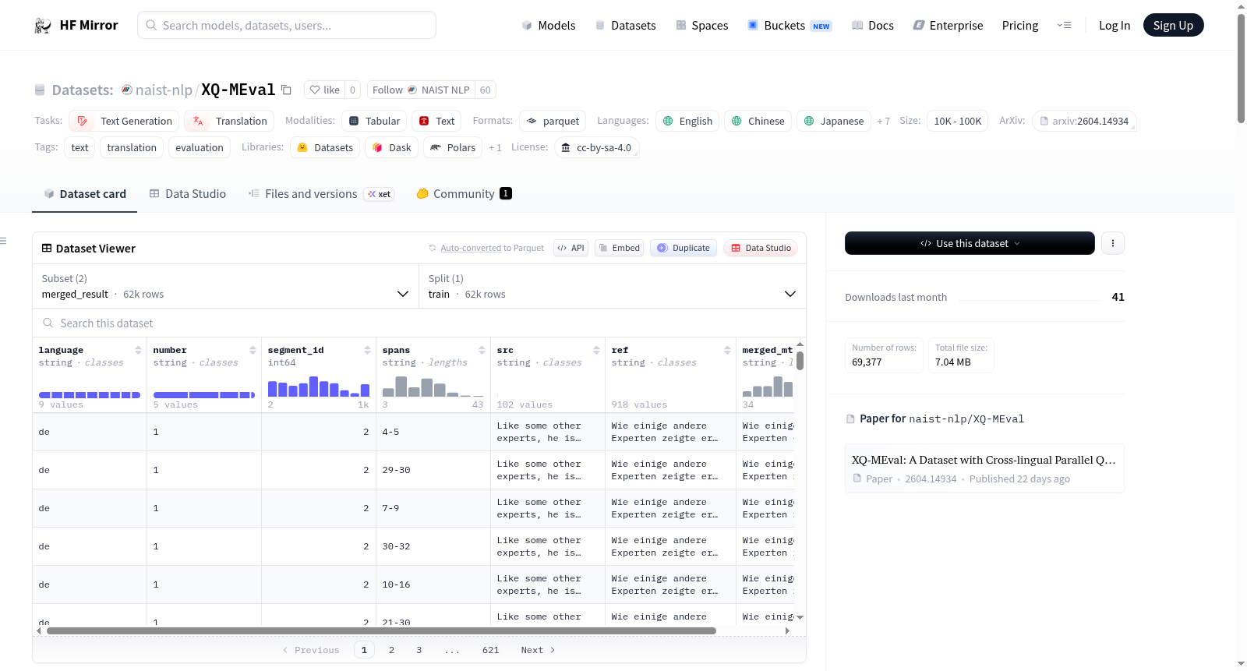
Task: Open Enterprise in the top navigation
Action: 948,26
